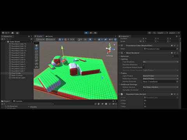Toggle scene audio icon
The height and width of the screenshot is (140, 187).
tap(95, 39)
